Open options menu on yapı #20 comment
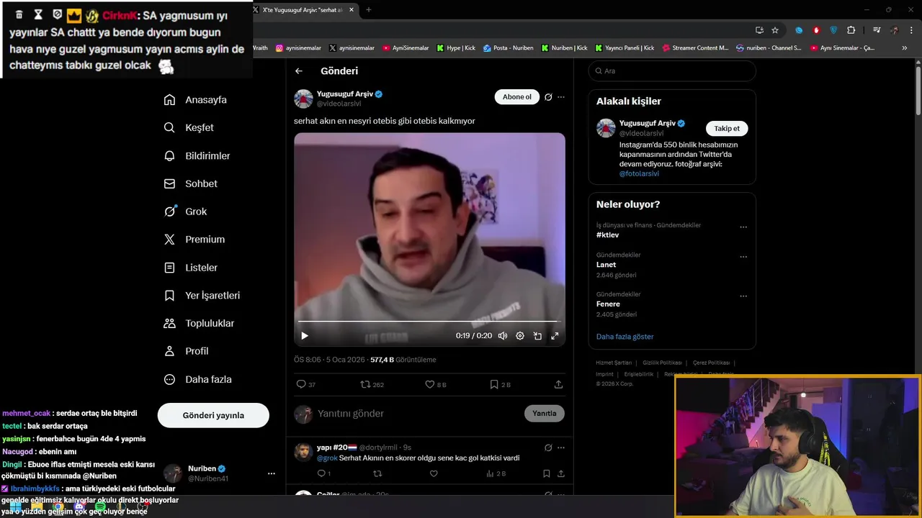This screenshot has height=518, width=922. (x=561, y=447)
